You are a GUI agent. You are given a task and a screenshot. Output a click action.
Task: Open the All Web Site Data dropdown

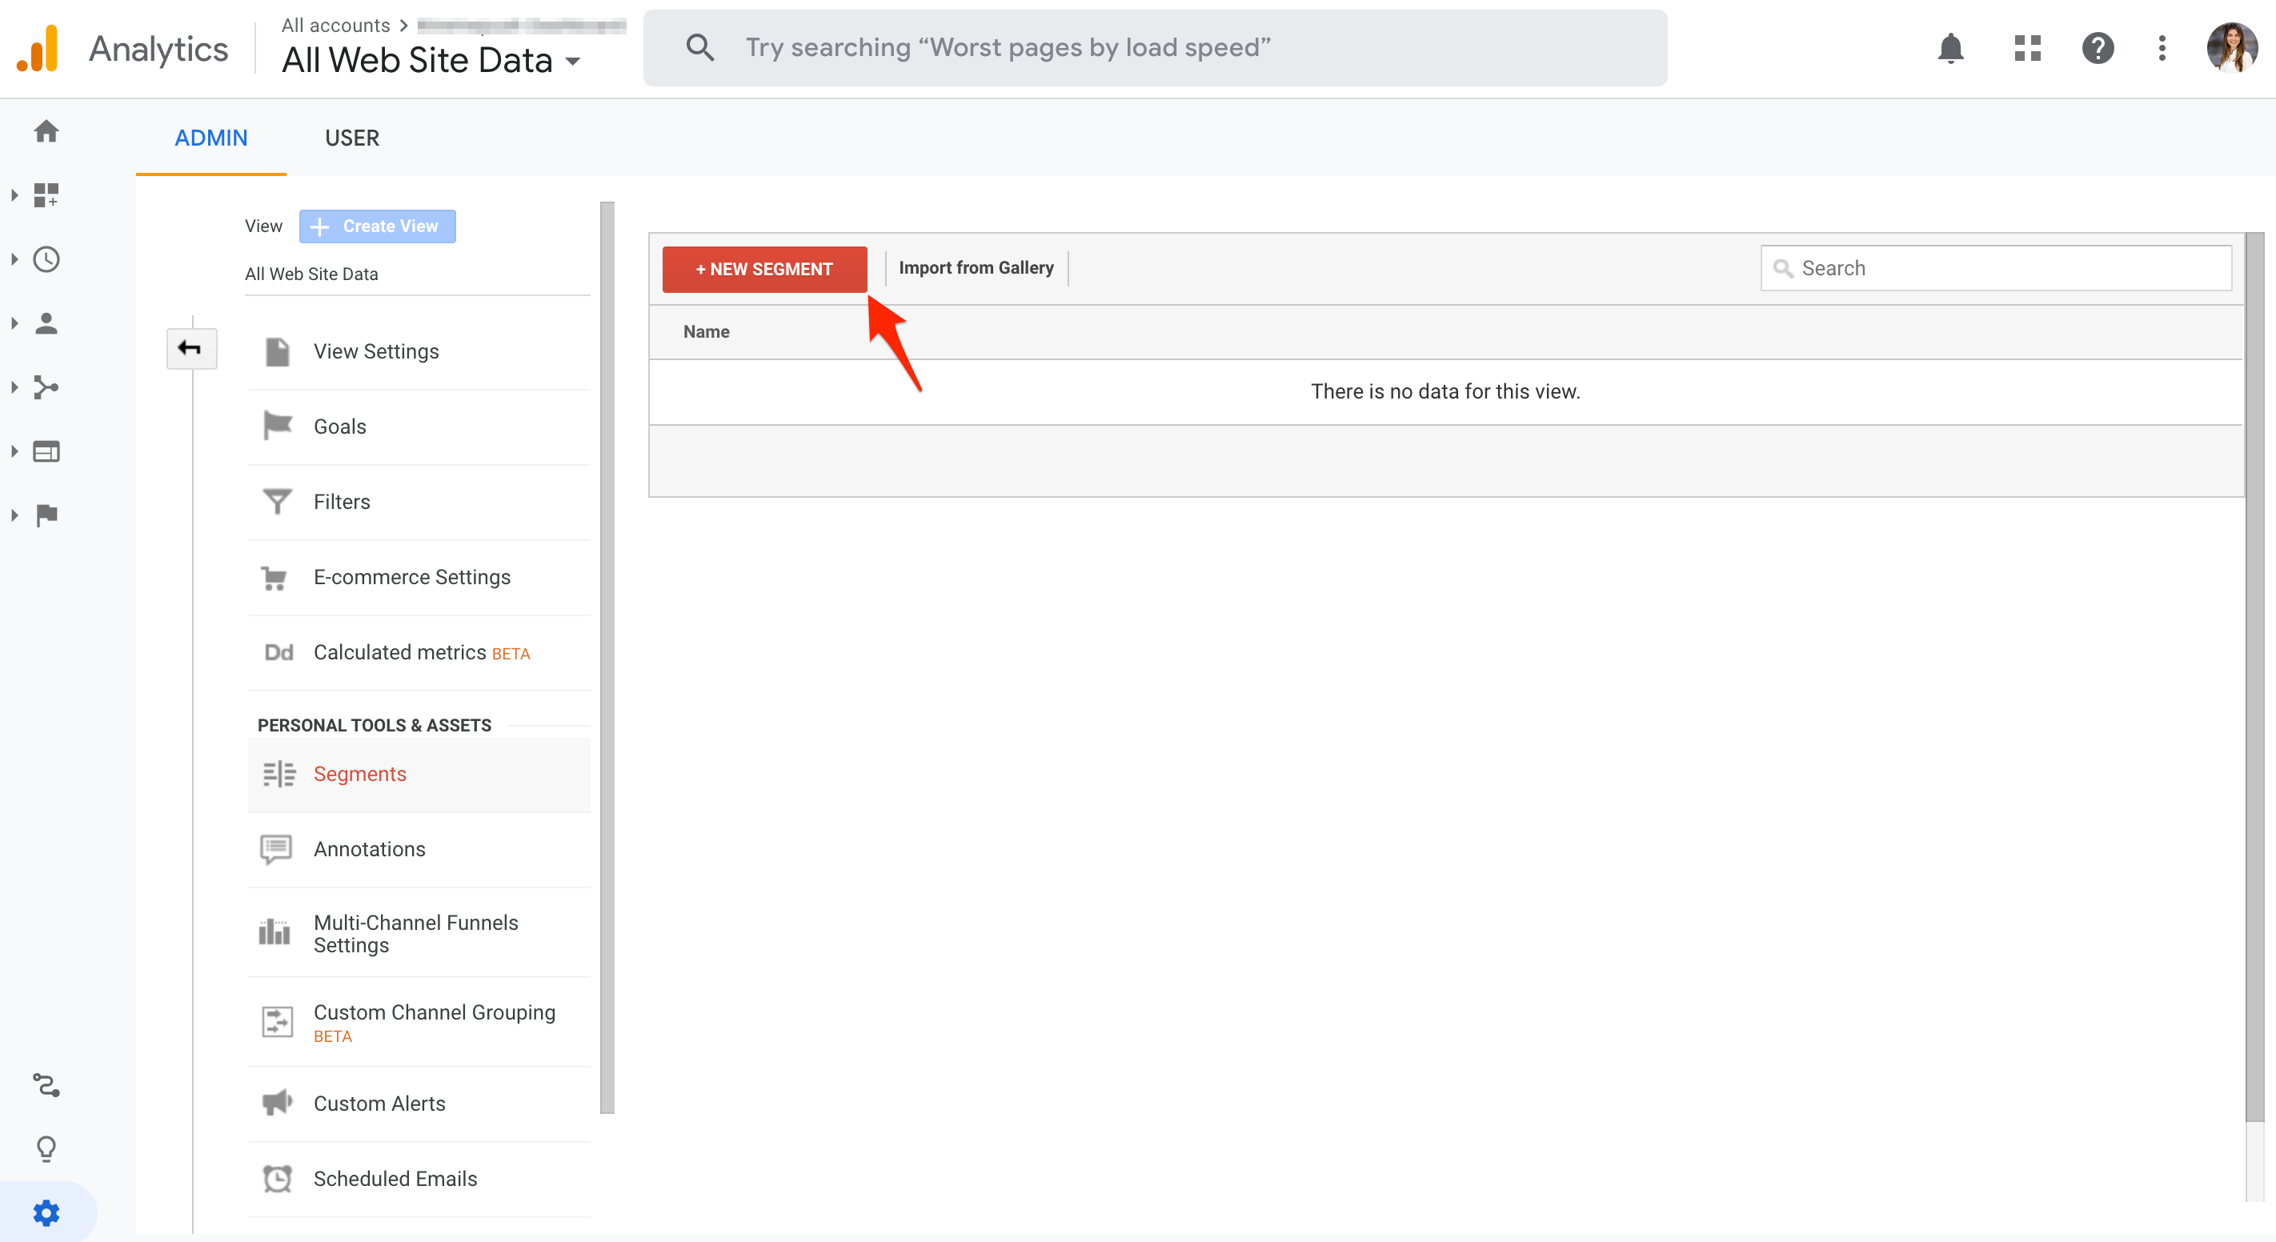click(x=431, y=60)
